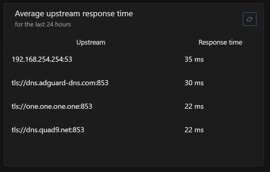This screenshot has height=172, width=270.
Task: Select the tls://one.one.one.one:853 upstream entry
Action: tap(52, 106)
